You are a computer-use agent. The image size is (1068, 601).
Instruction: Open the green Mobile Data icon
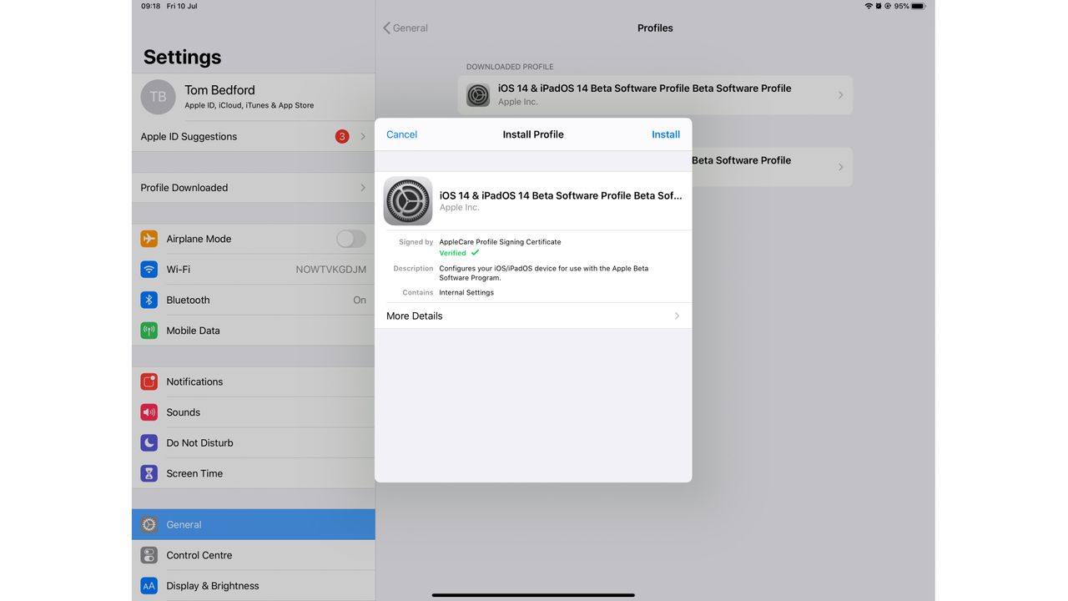pos(149,331)
